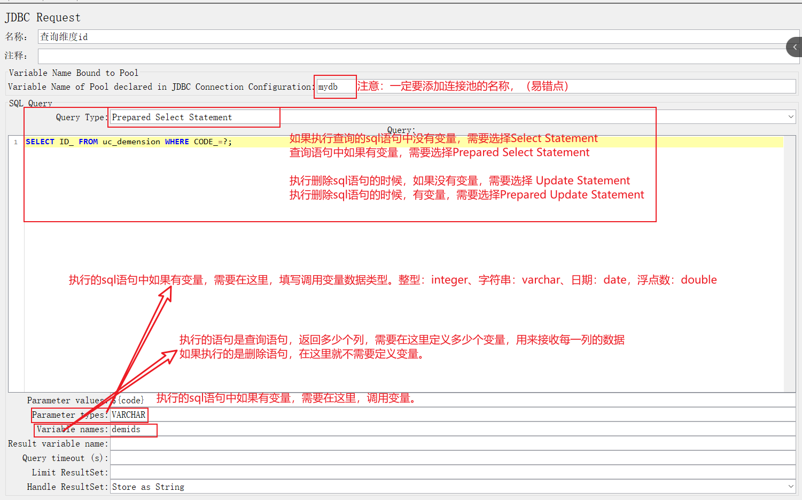Click line number 1 in the editor gutter
Viewport: 802px width, 500px height.
point(16,142)
